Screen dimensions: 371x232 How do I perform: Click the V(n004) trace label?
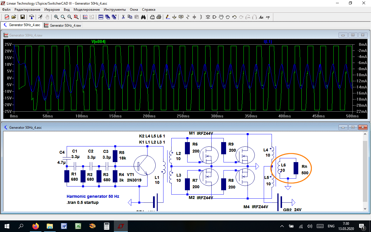[x=99, y=42]
